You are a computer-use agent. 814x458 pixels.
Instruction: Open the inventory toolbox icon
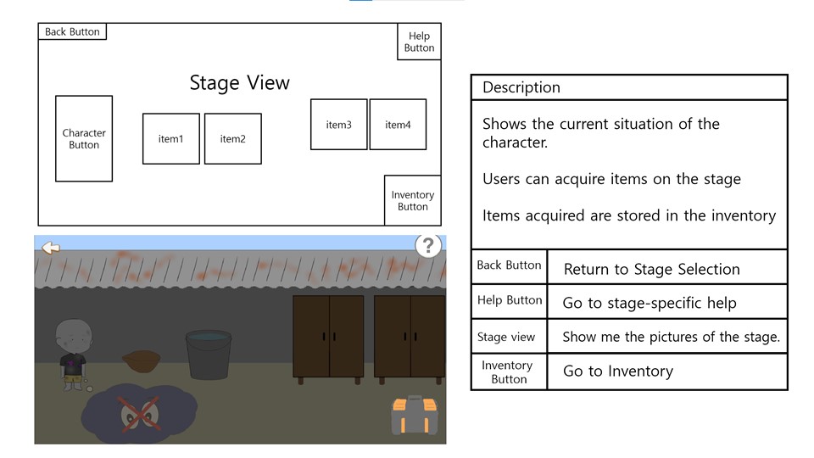coord(415,415)
